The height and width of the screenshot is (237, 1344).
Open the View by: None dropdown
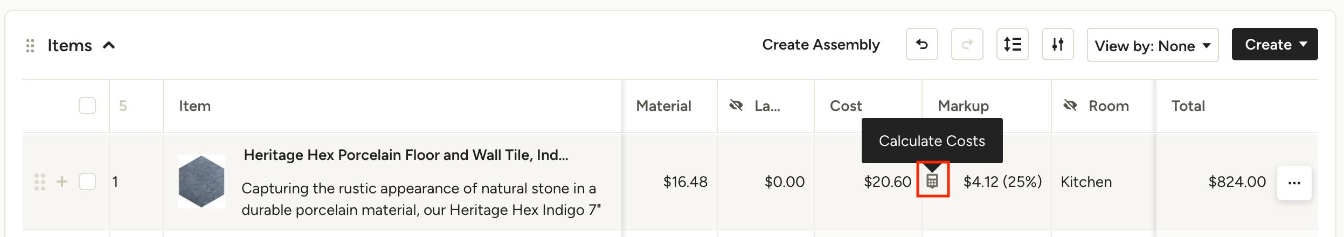tap(1153, 45)
